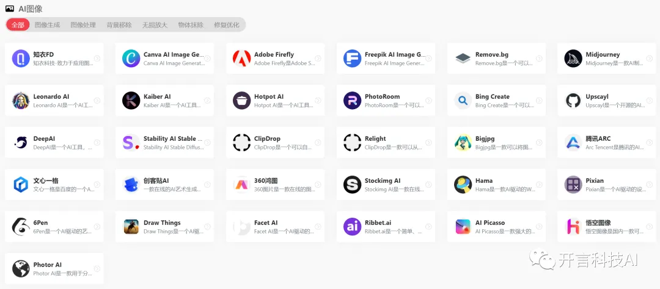This screenshot has width=660, height=289.
Task: Click the Relight description text
Action: (x=393, y=148)
